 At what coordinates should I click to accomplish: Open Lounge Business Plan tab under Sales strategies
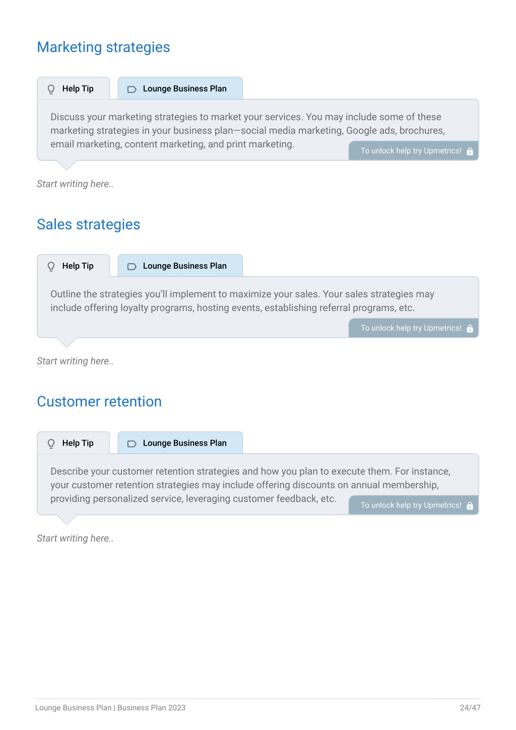tap(180, 266)
